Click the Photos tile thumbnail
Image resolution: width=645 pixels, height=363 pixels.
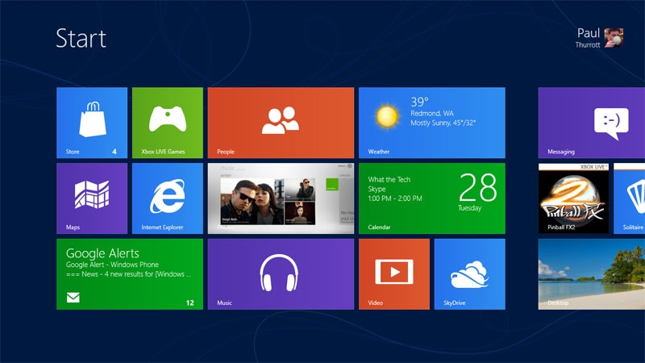coord(281,198)
